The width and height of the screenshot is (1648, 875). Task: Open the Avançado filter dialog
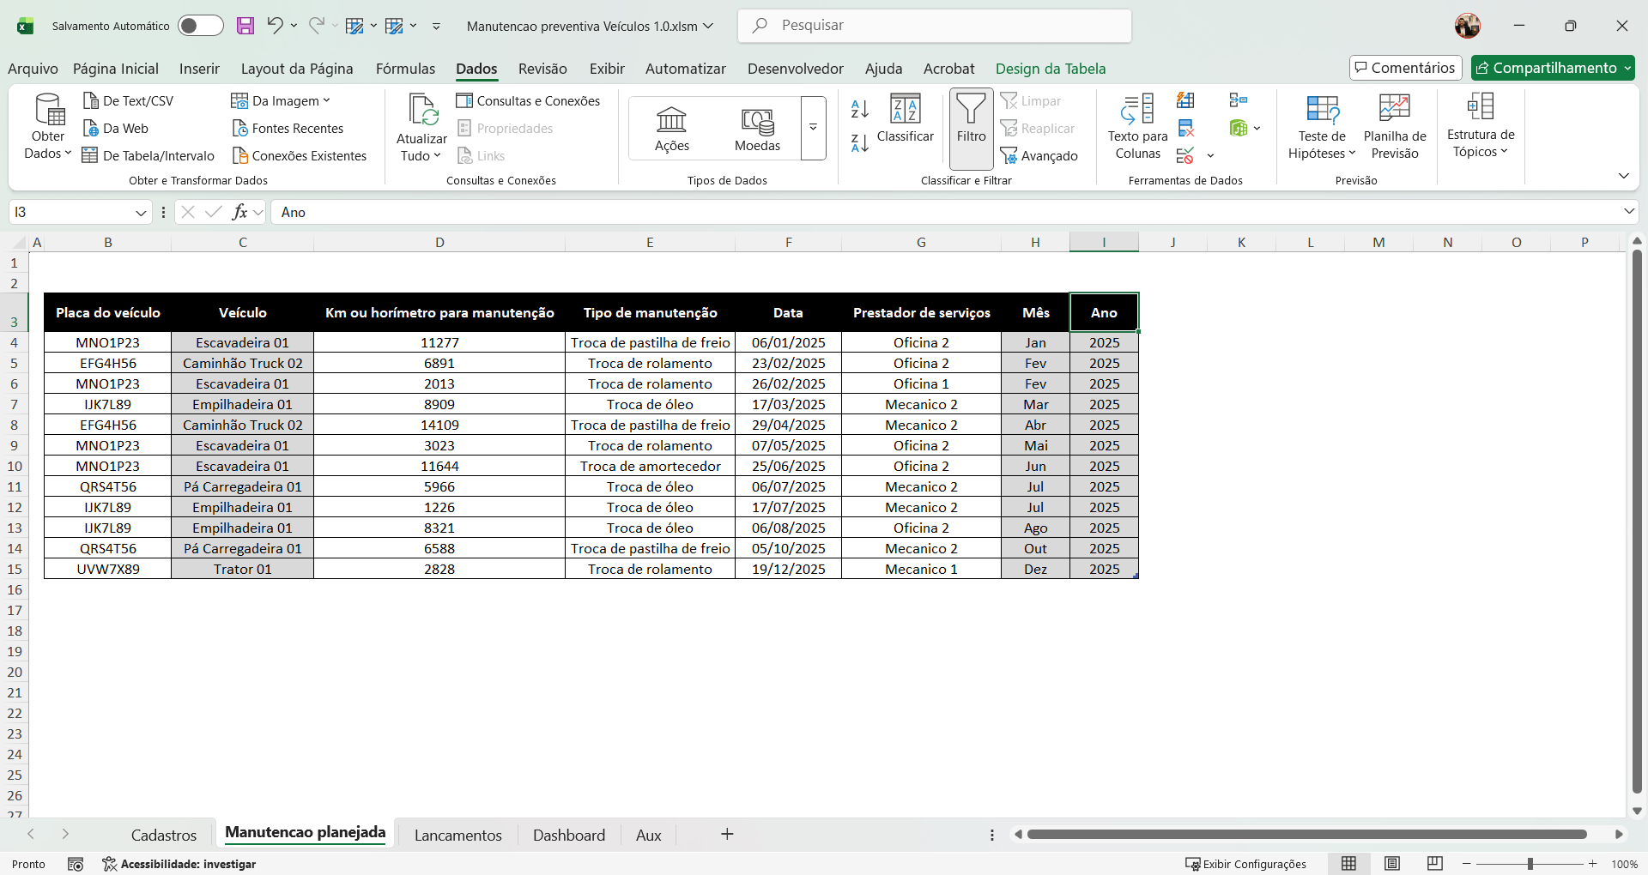point(1040,156)
